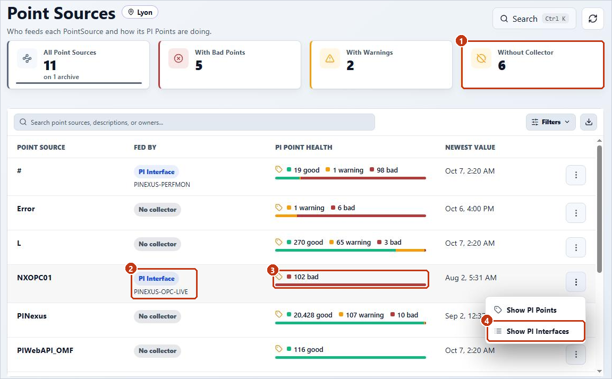Open the Filters dropdown

(x=550, y=122)
